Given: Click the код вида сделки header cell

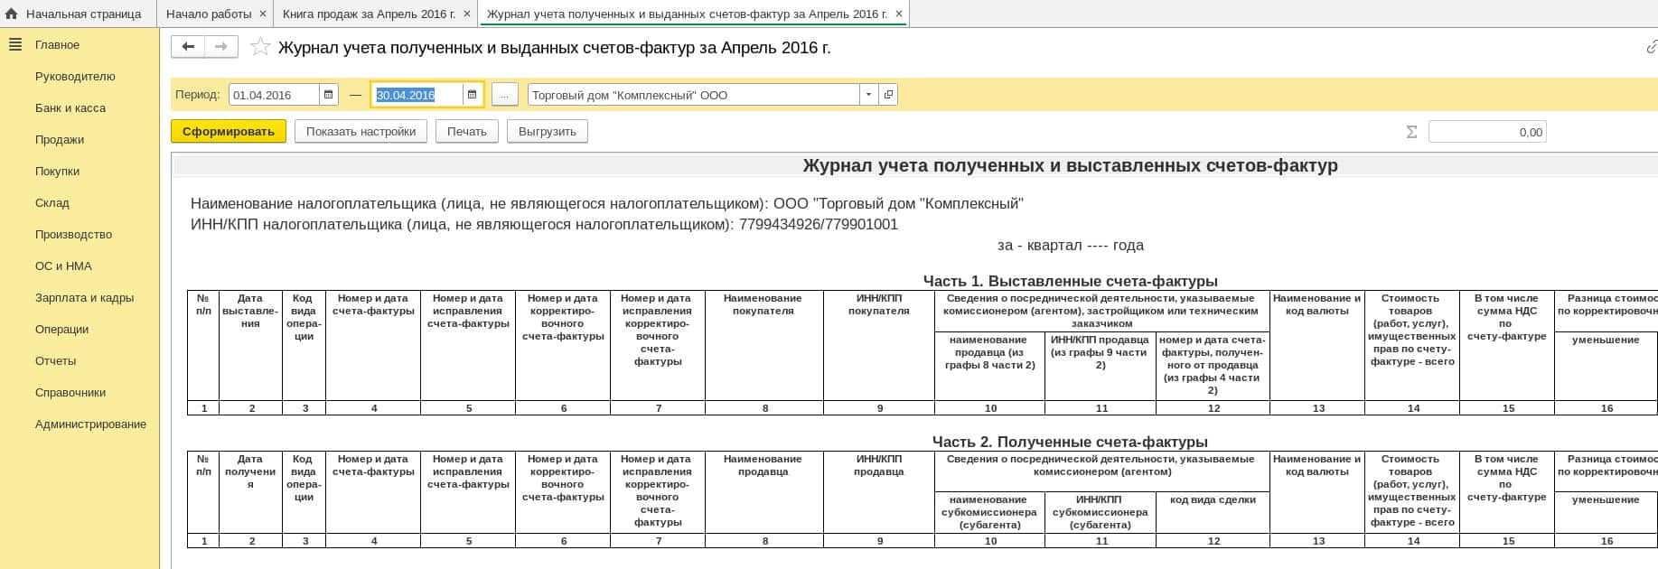Looking at the screenshot, I should 1213,512.
